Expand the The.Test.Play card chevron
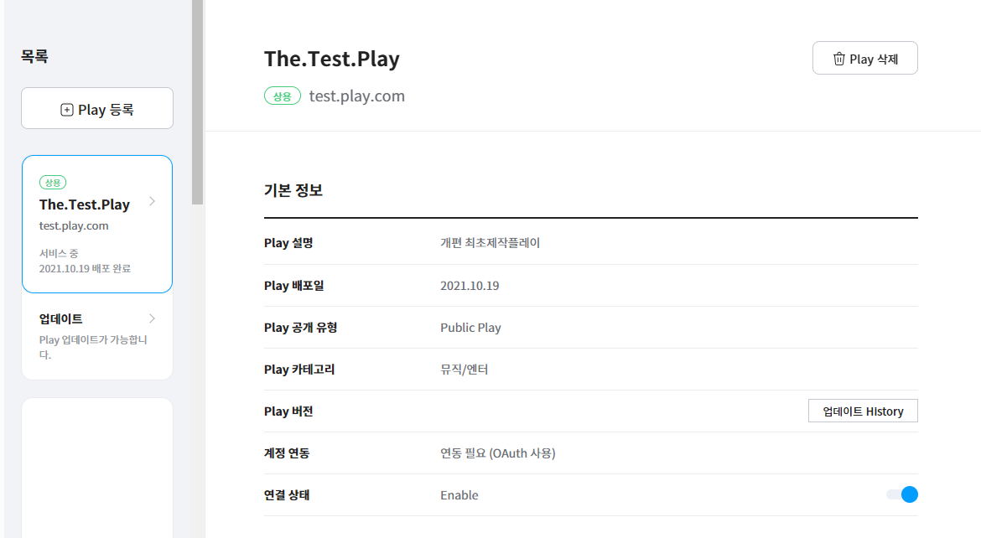 tap(152, 201)
